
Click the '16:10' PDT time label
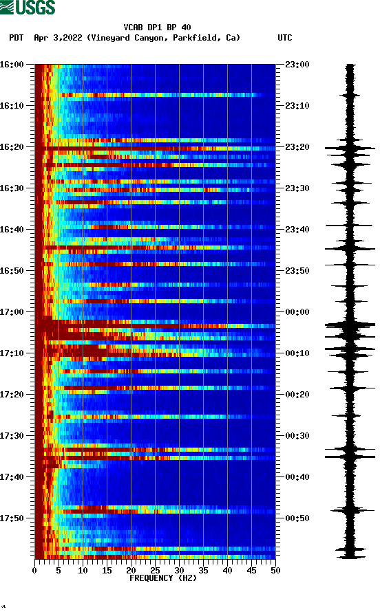point(12,106)
